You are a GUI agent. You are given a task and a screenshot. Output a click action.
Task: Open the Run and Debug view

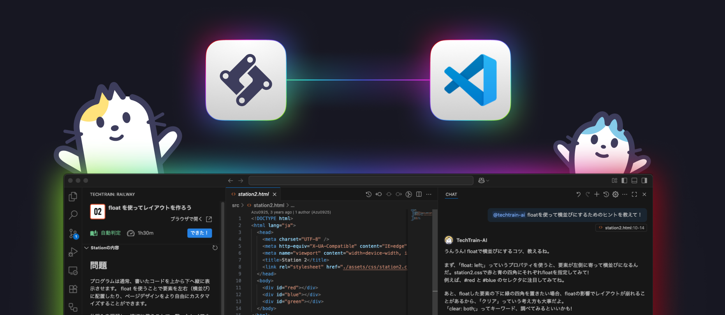pyautogui.click(x=73, y=252)
